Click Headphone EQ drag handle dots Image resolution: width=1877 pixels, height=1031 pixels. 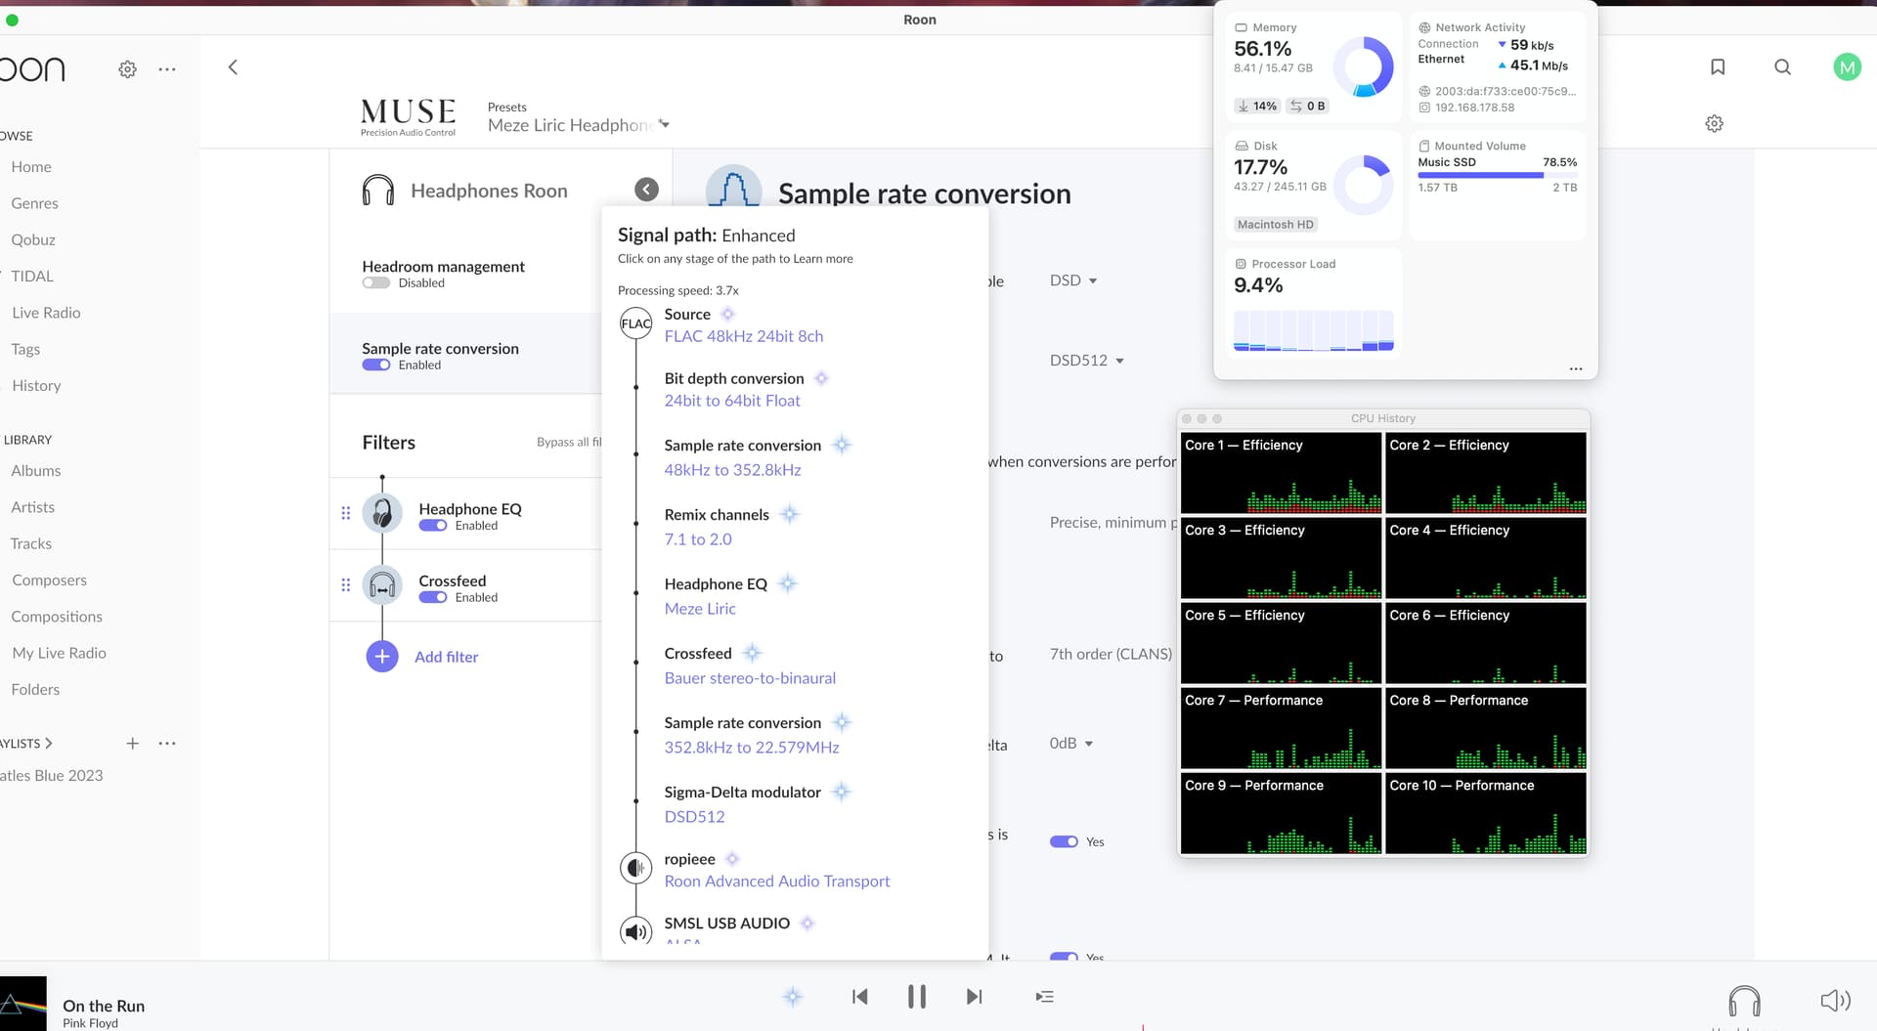tap(345, 513)
